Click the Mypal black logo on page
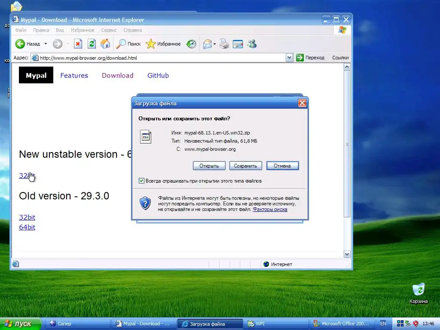The height and width of the screenshot is (330, 440). [36, 75]
